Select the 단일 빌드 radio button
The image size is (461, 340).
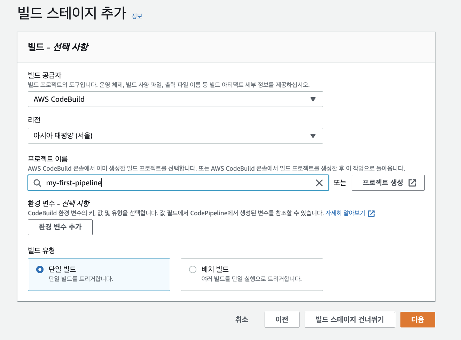click(x=40, y=269)
